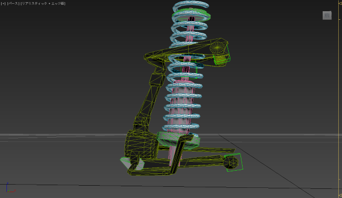Open the [+] viewport general menu
Viewport: 342px width, 198px height.
click(3, 4)
